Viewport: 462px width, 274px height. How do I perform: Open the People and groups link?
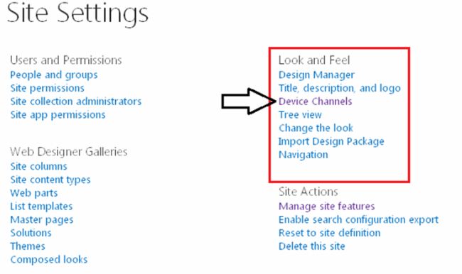[x=53, y=75]
